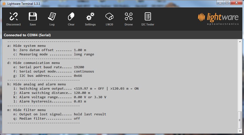This screenshot has height=135, width=244.
Task: Click the 'Serial port baud rate' line
Action: pyautogui.click(x=49, y=67)
